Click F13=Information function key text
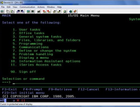This screenshot has width=140, height=107. [x=122, y=89]
